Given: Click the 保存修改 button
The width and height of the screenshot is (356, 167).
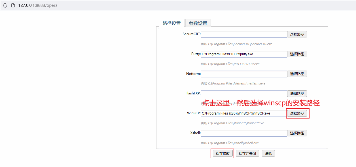Looking at the screenshot, I should click(222, 153).
